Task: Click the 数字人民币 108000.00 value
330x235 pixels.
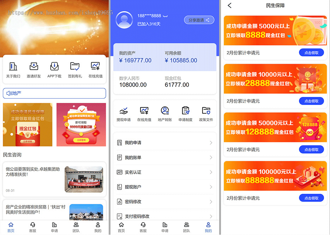Action: click(x=133, y=85)
